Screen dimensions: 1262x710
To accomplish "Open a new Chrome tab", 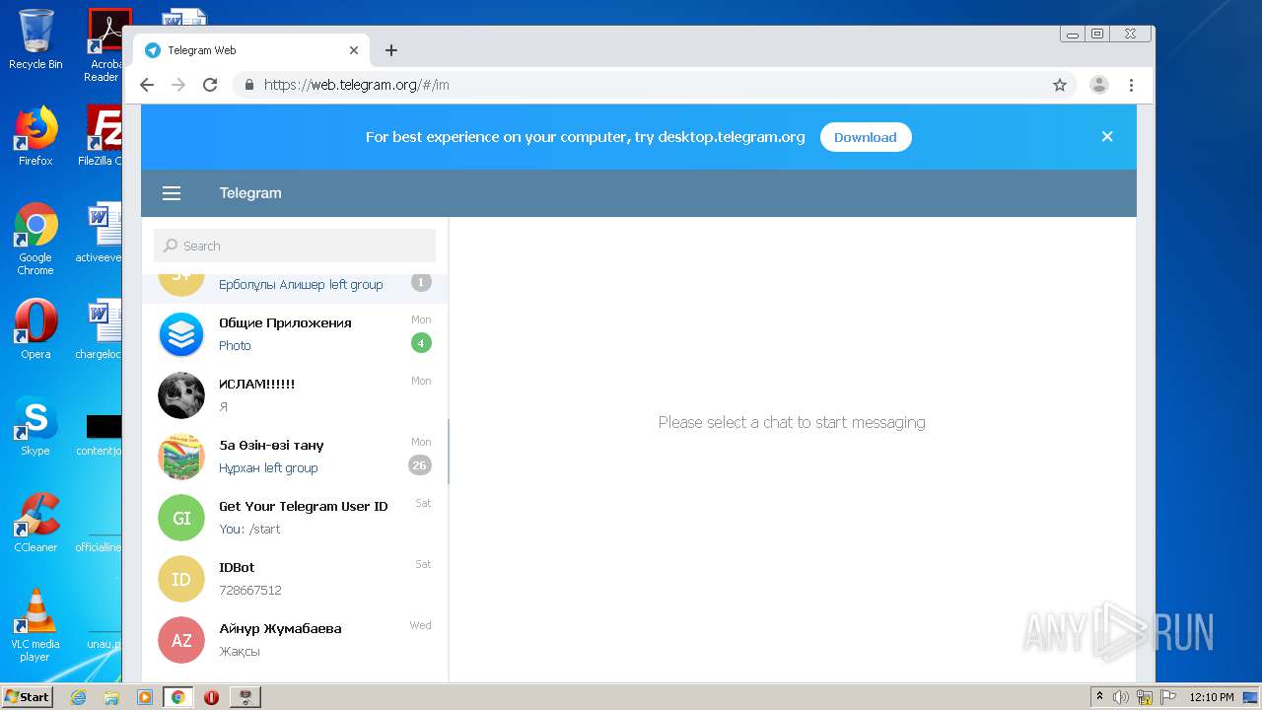I will coord(391,50).
